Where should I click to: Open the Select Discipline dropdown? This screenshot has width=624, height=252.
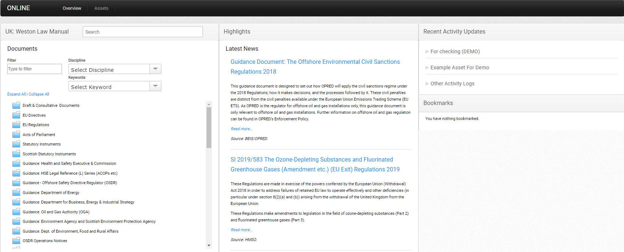point(155,69)
